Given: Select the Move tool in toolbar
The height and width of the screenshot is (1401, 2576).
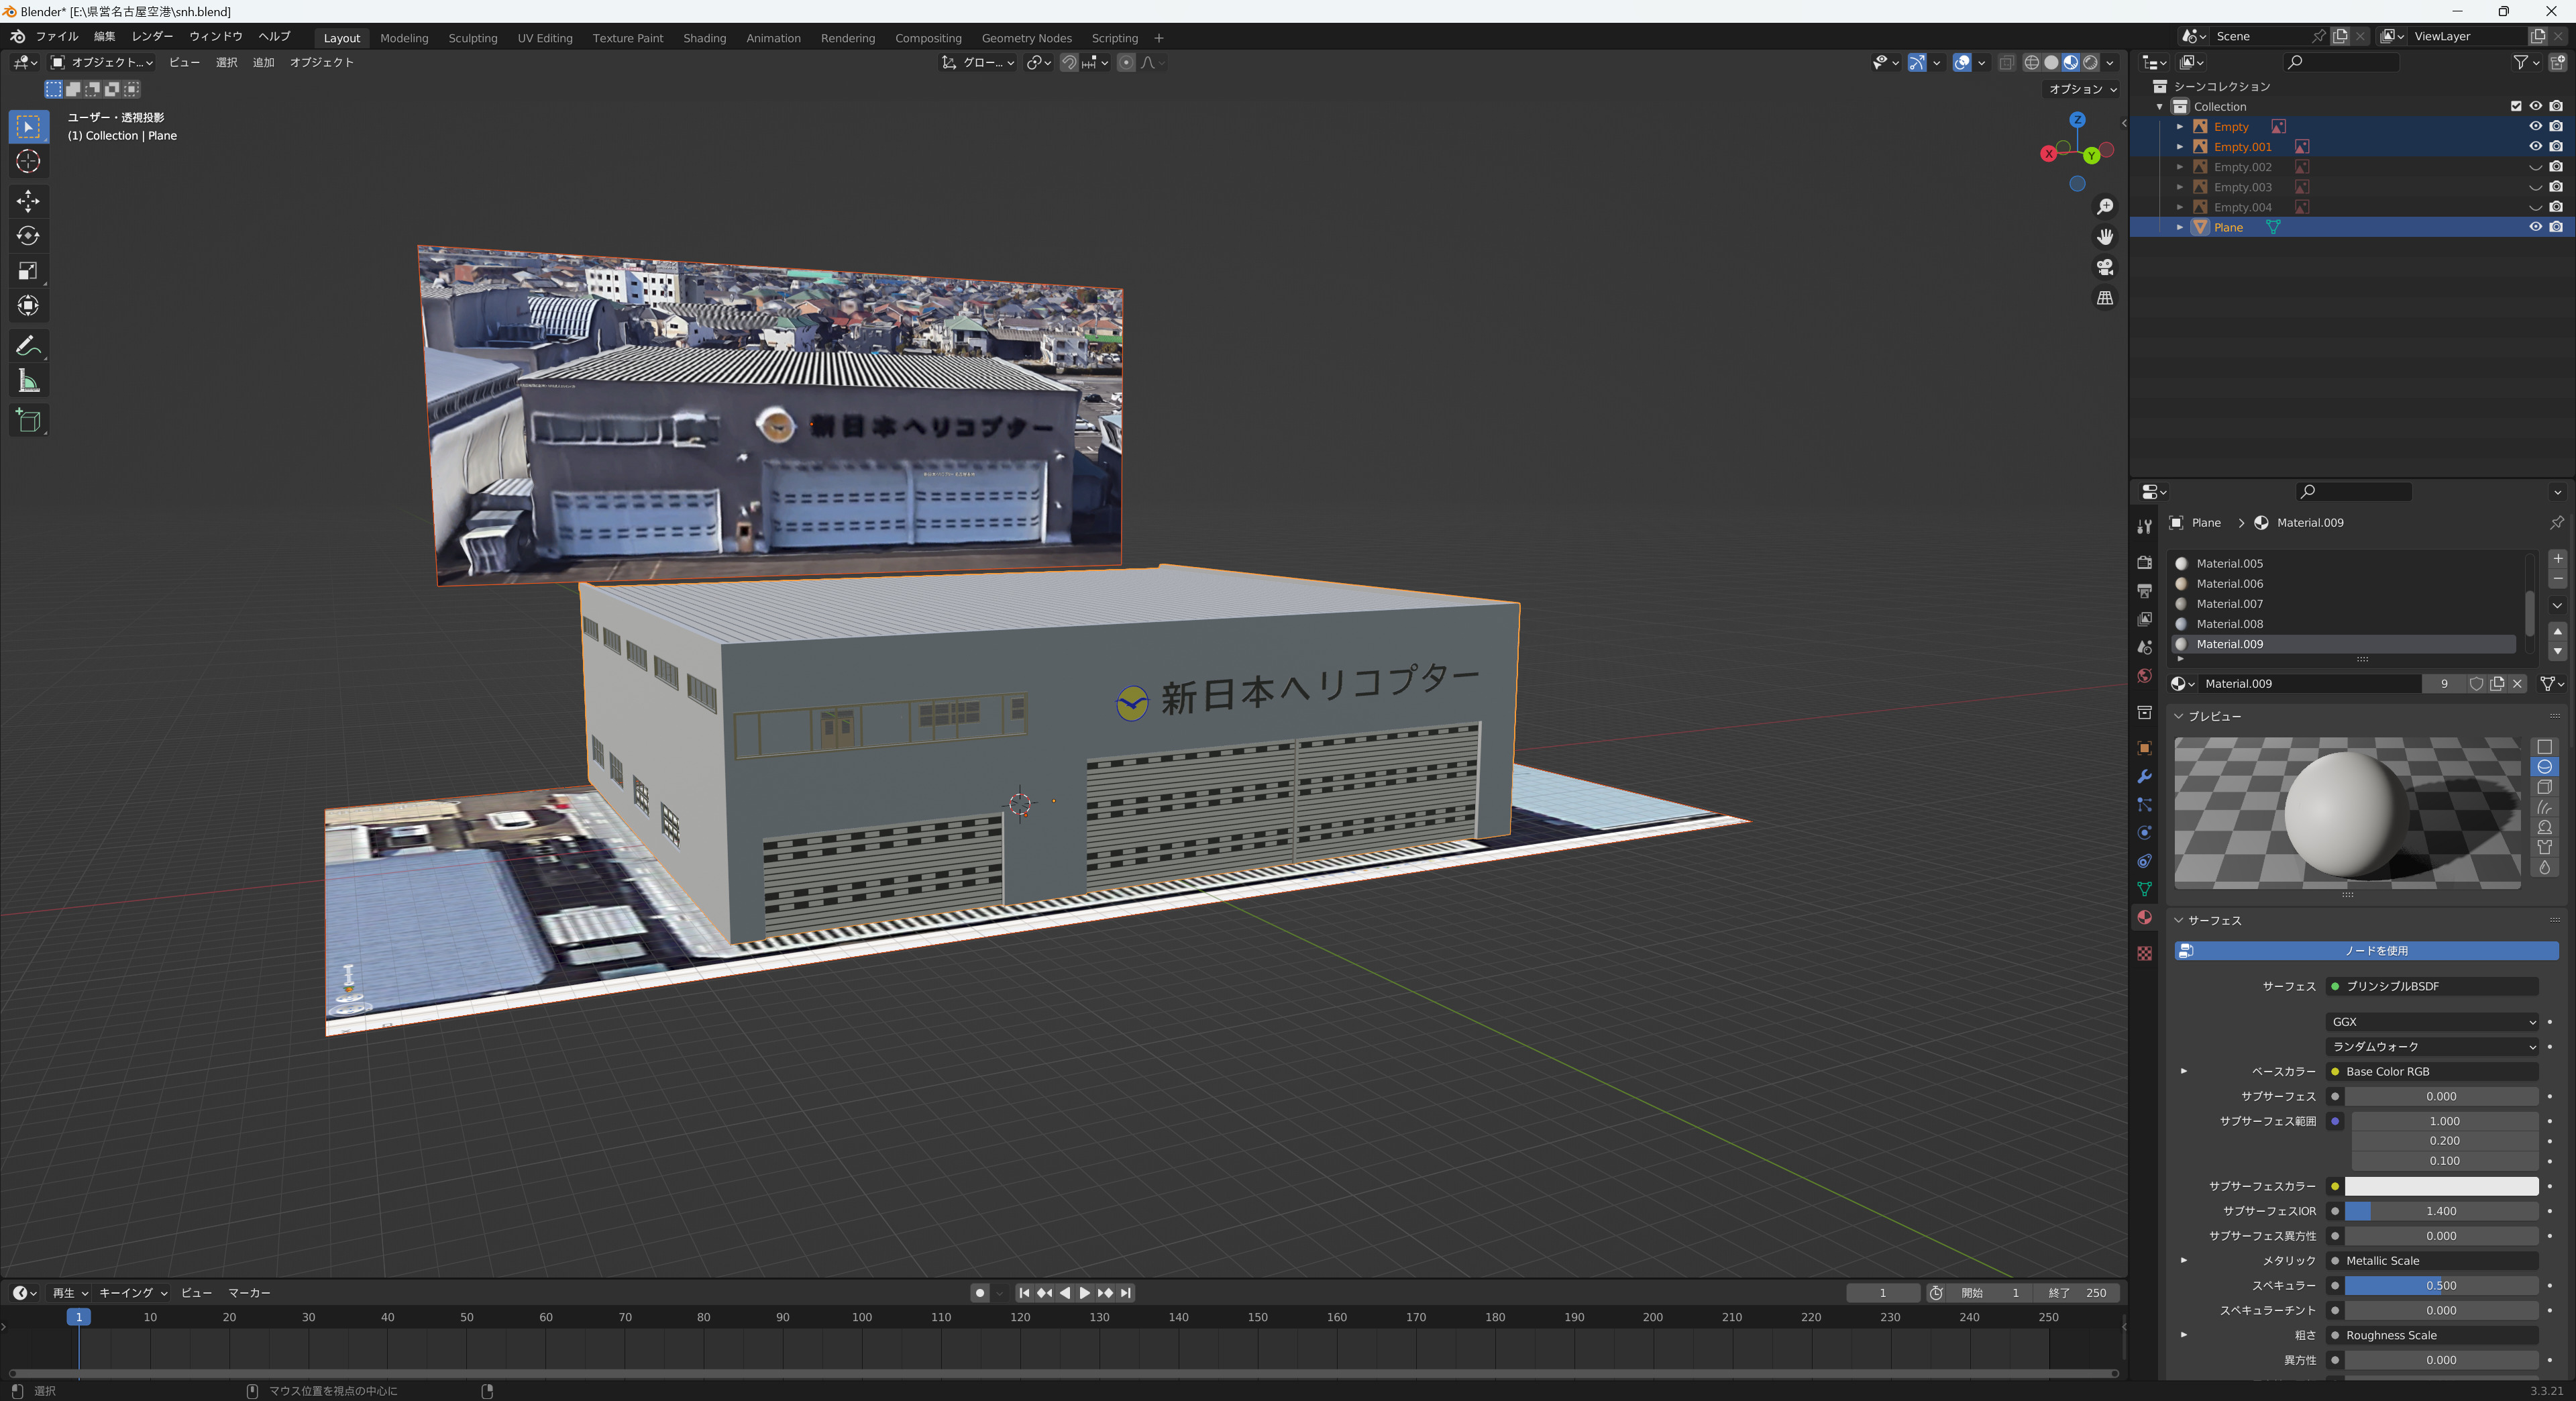Looking at the screenshot, I should [x=28, y=201].
